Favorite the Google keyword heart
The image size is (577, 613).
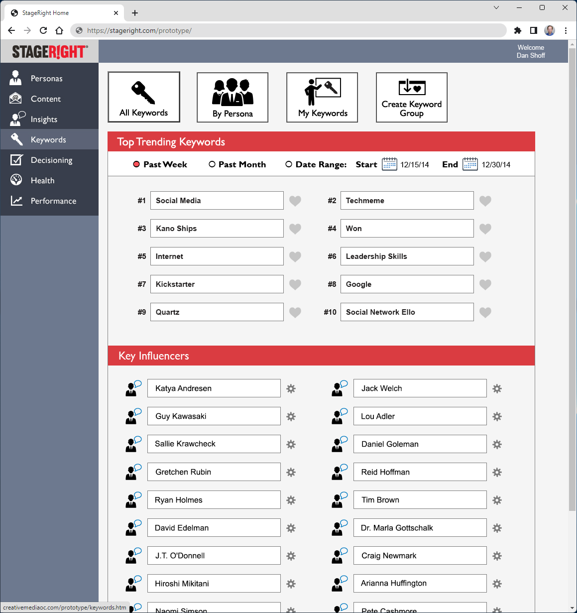[485, 284]
